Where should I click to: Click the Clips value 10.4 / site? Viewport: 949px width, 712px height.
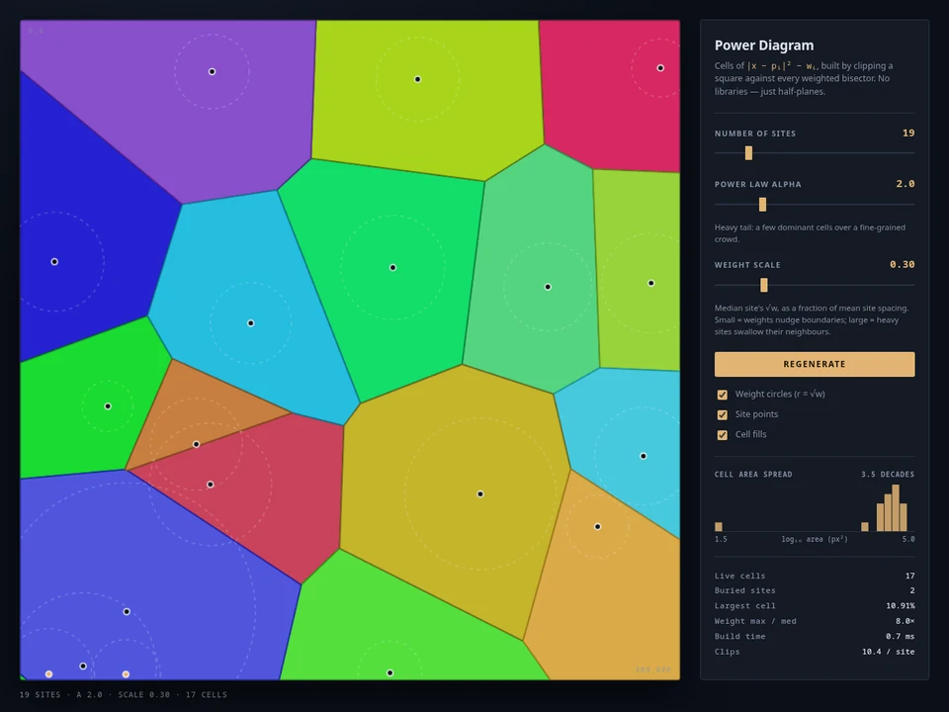click(888, 652)
